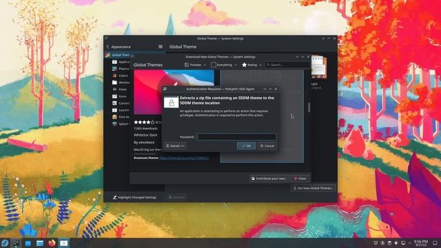Open the hamburger menu in System Settings
This screenshot has width=441, height=248.
161,47
